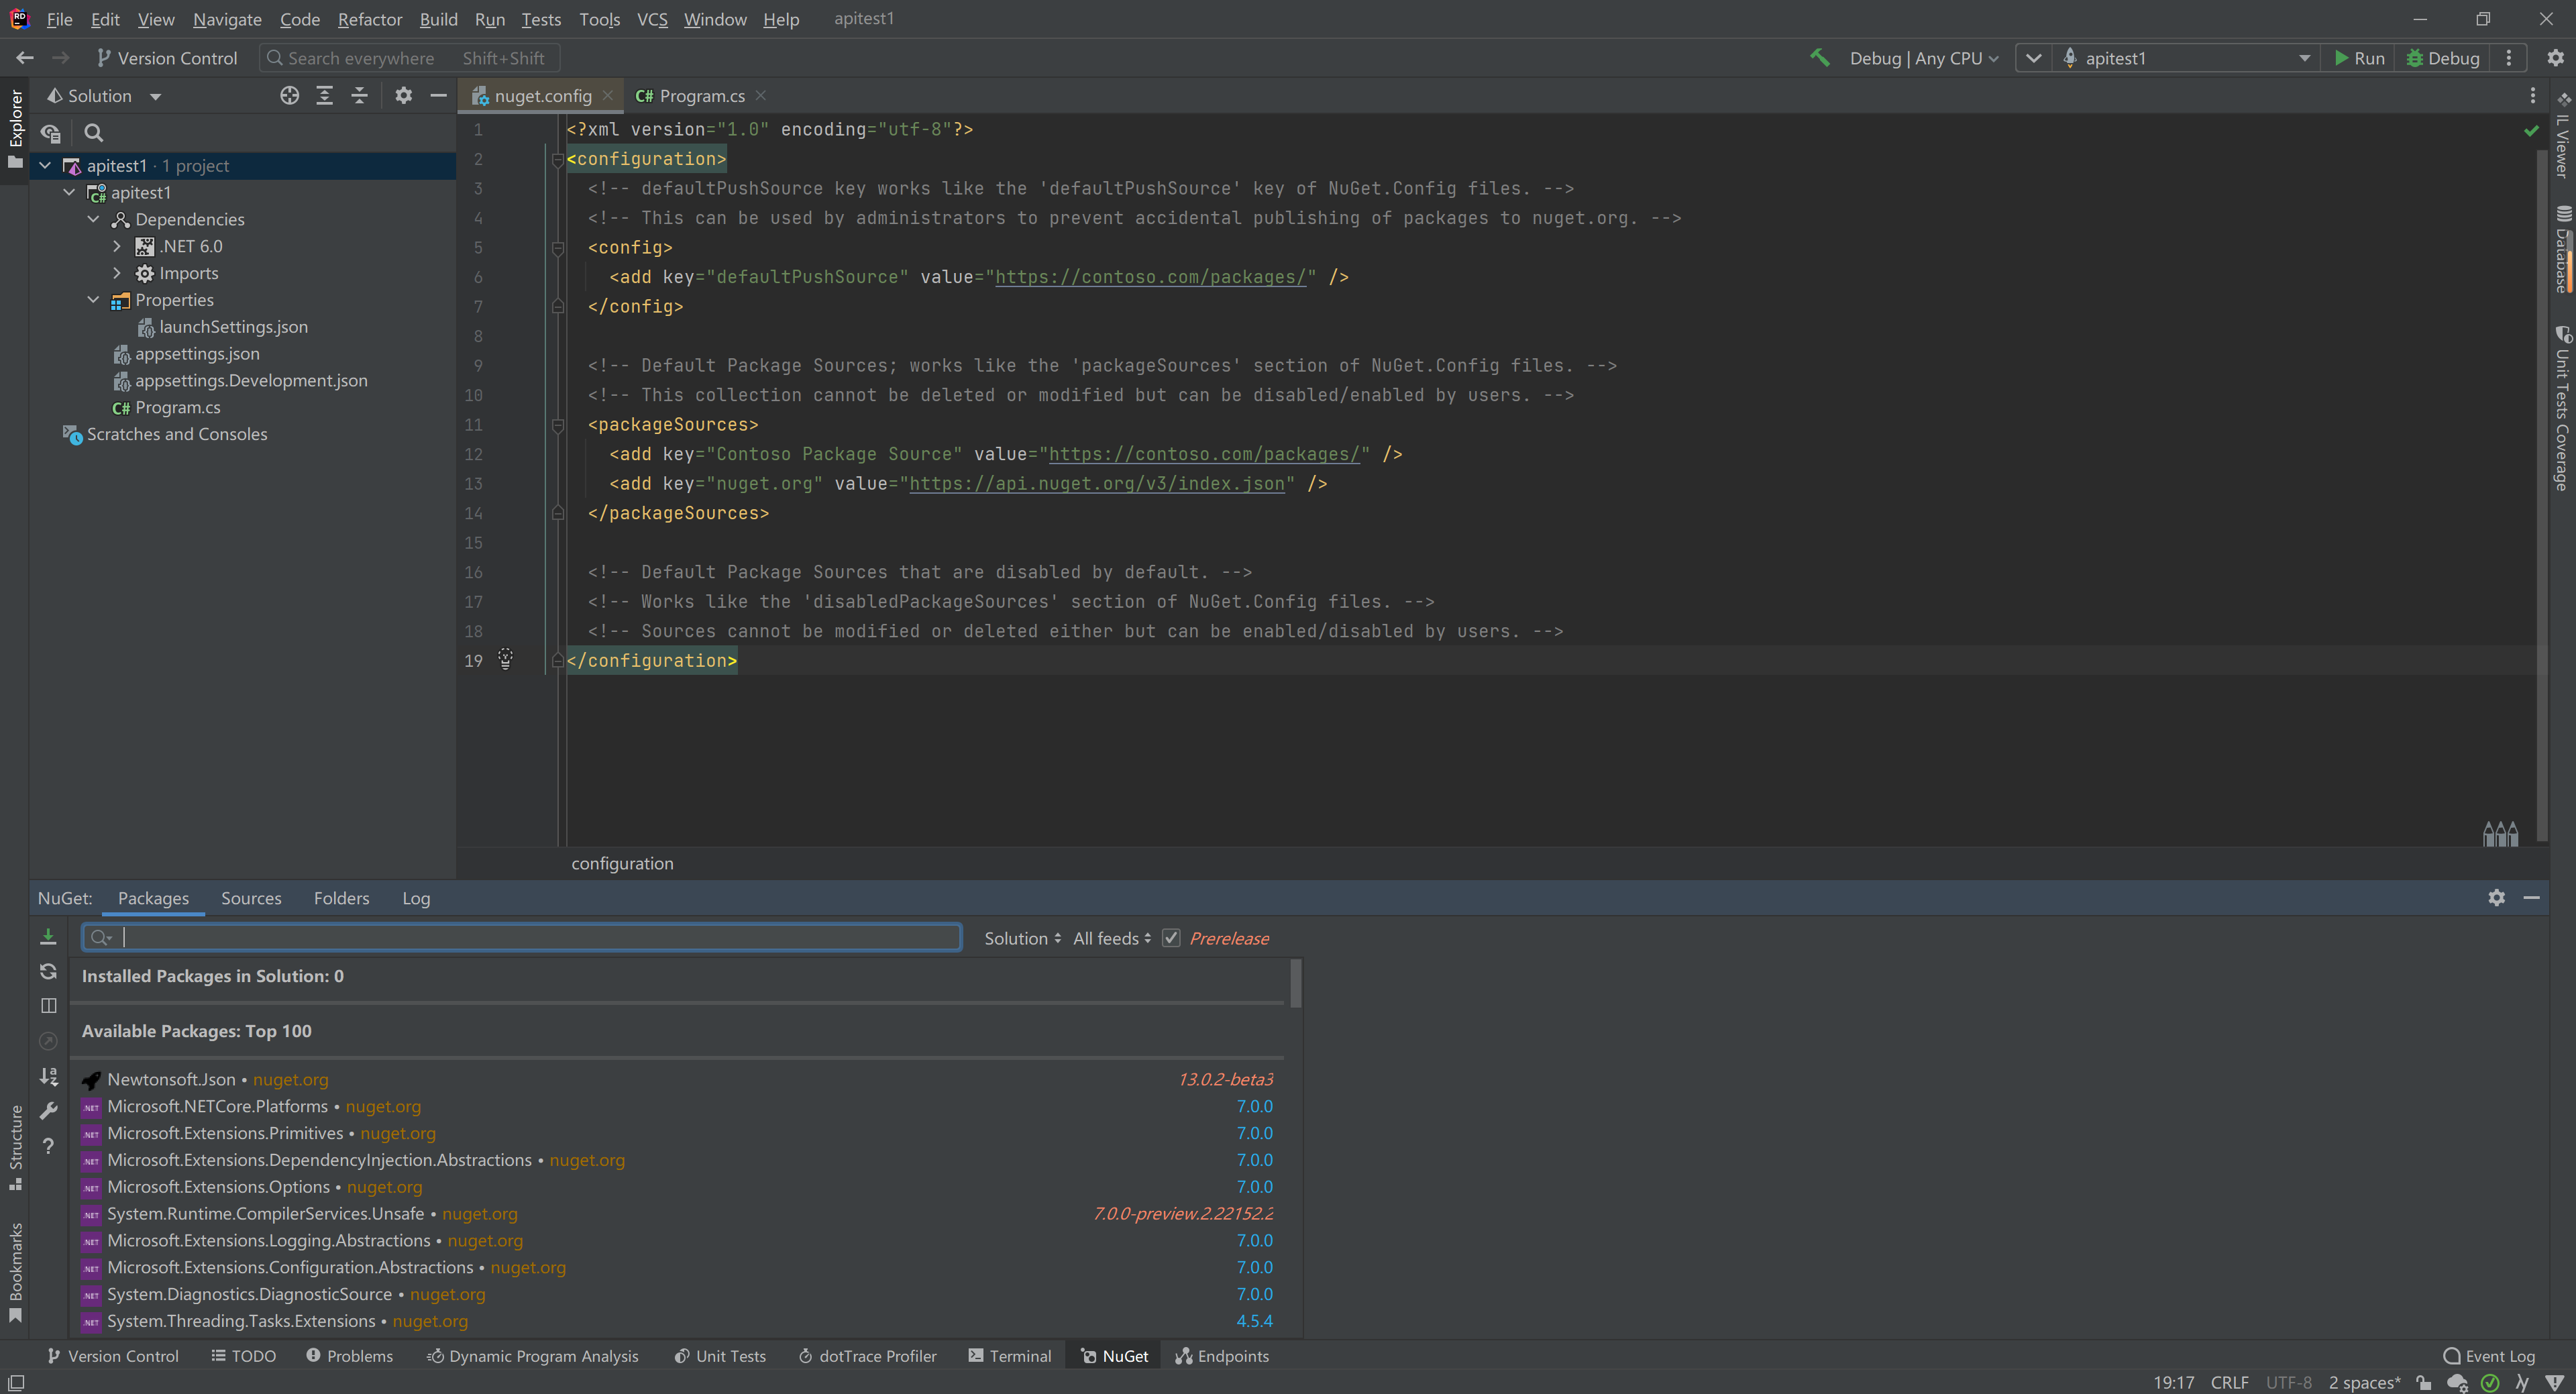Click the build hammer icon
The width and height of the screenshot is (2576, 1394).
[1820, 58]
